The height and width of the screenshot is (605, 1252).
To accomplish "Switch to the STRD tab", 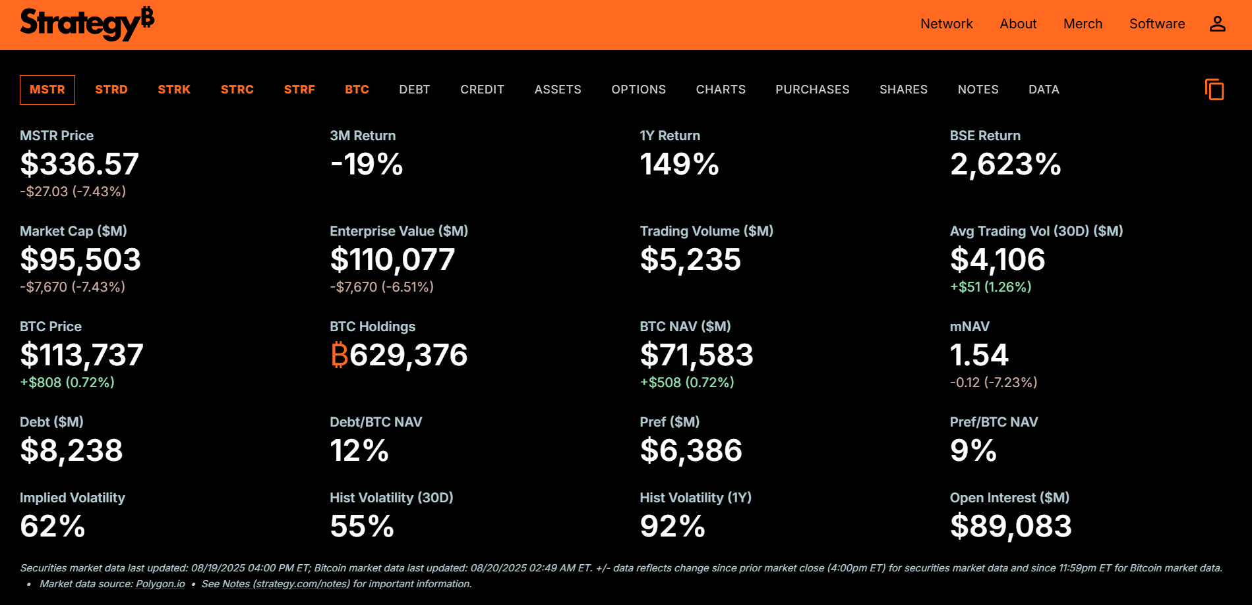I will pos(111,90).
